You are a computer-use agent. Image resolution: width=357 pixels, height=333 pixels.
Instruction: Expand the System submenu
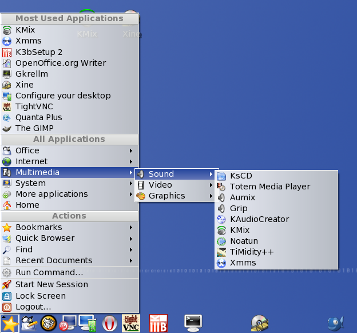69,183
